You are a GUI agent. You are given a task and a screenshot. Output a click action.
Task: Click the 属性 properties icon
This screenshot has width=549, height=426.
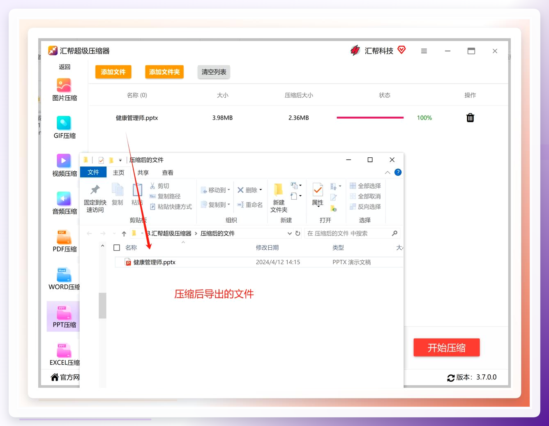(x=318, y=190)
